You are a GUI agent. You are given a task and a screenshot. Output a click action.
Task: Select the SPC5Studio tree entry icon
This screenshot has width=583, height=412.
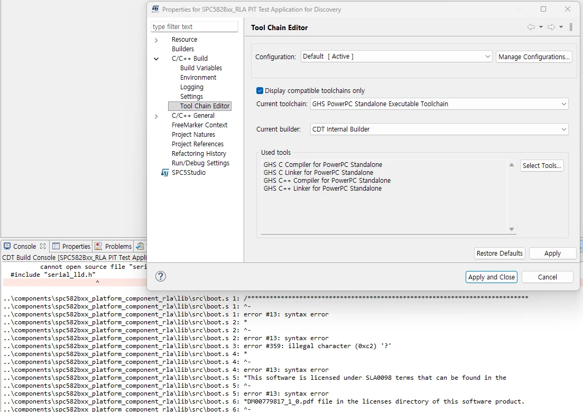pos(165,172)
